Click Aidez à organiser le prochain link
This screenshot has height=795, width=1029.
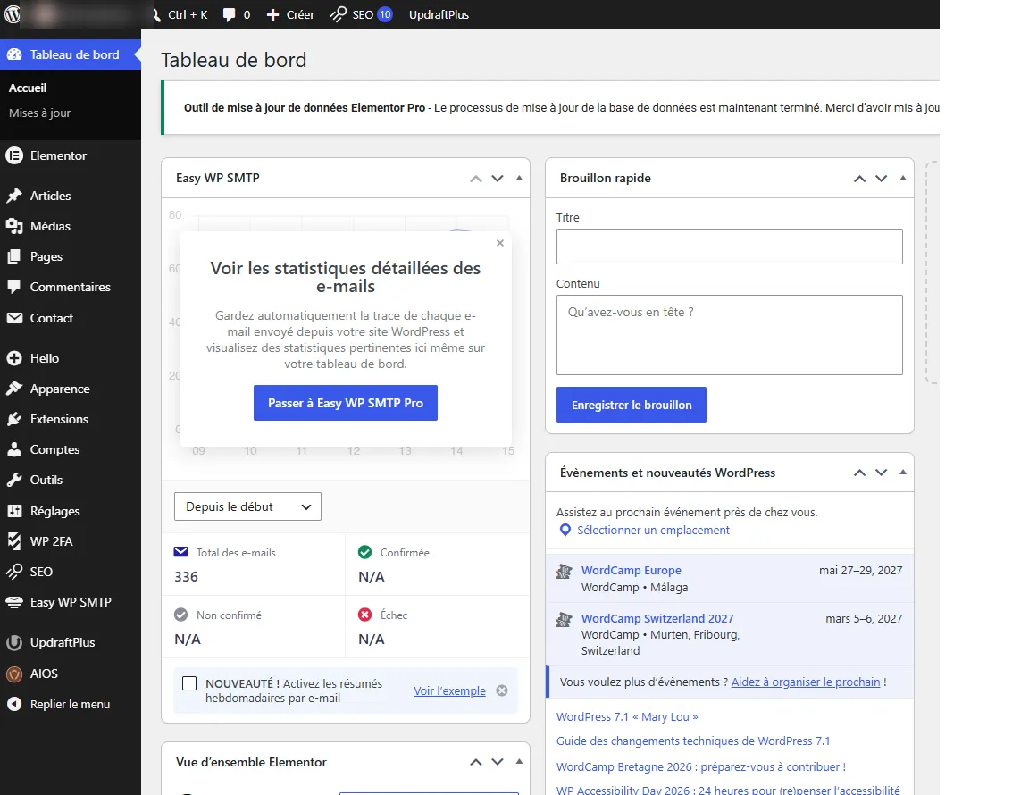(x=805, y=682)
